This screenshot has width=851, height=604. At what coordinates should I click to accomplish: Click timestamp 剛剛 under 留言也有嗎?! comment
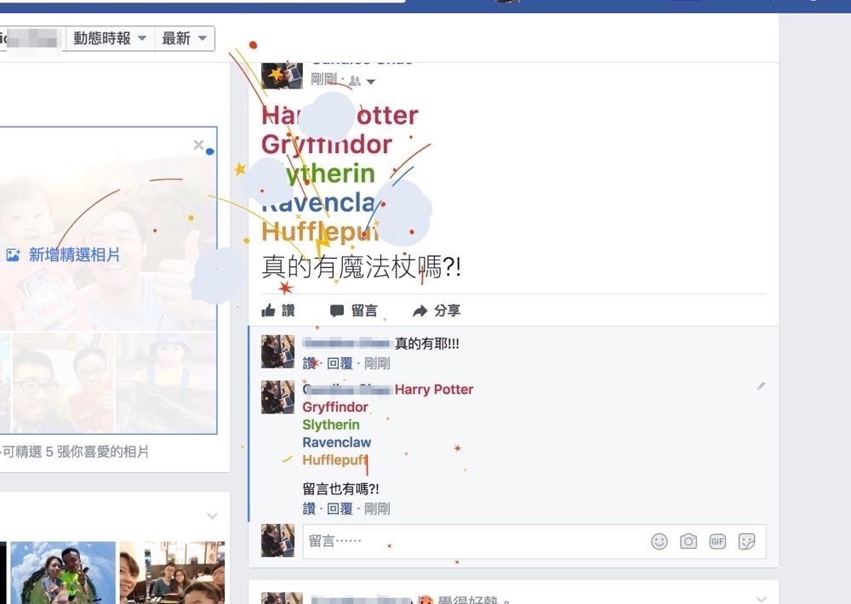pos(377,509)
